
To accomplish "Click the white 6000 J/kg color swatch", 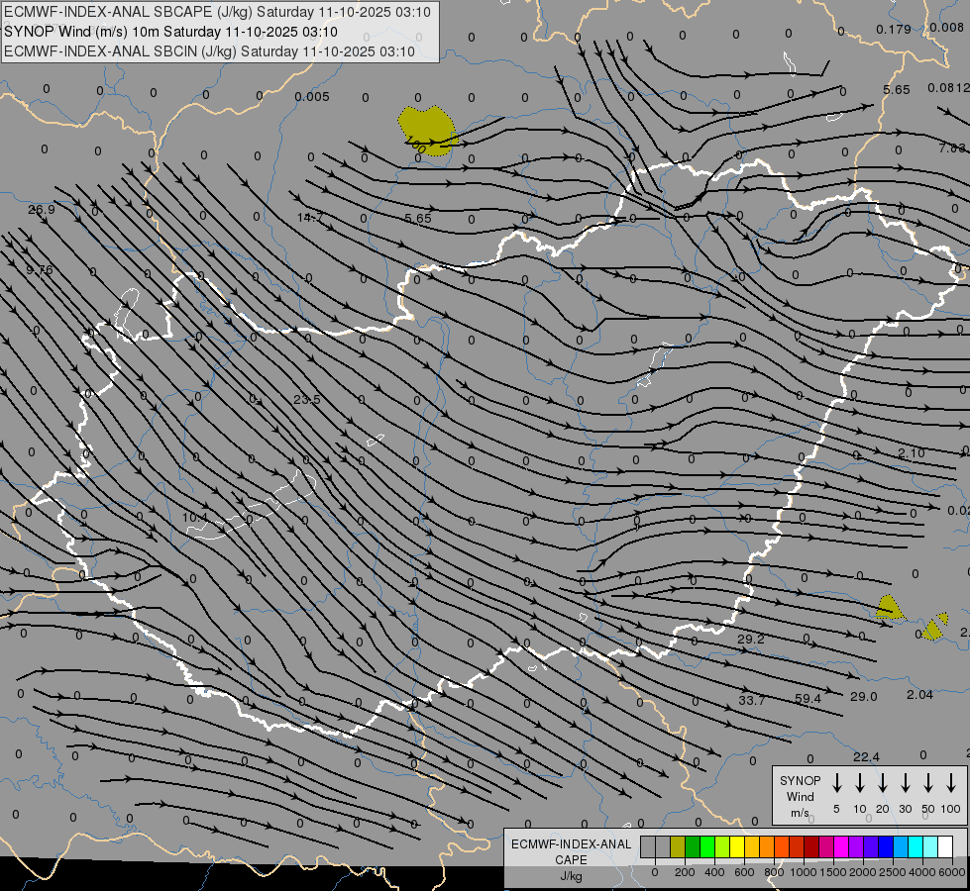I will click(945, 847).
